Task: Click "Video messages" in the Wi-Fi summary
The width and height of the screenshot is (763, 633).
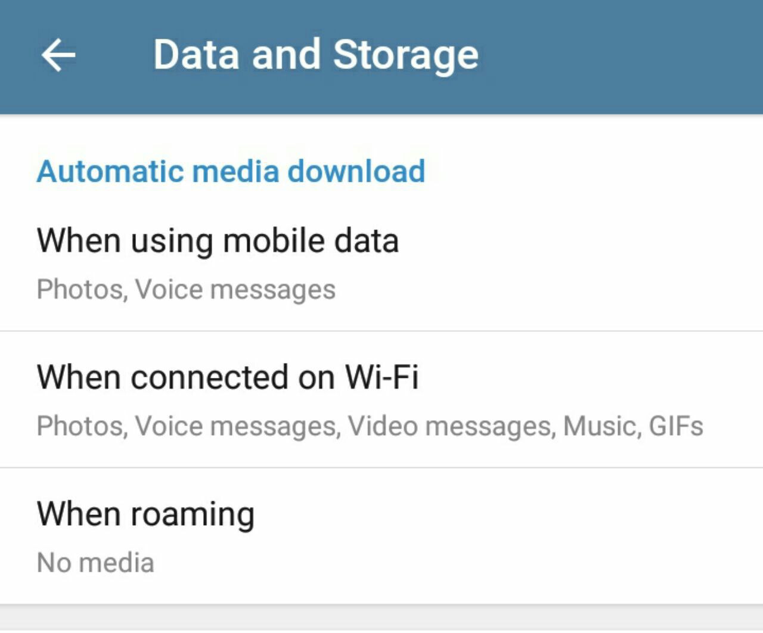Action: [451, 426]
